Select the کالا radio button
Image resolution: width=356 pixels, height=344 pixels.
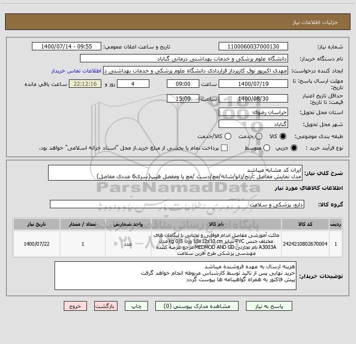tap(283, 136)
